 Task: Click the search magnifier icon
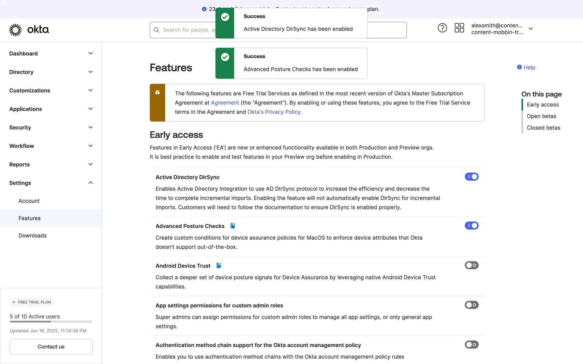point(156,30)
